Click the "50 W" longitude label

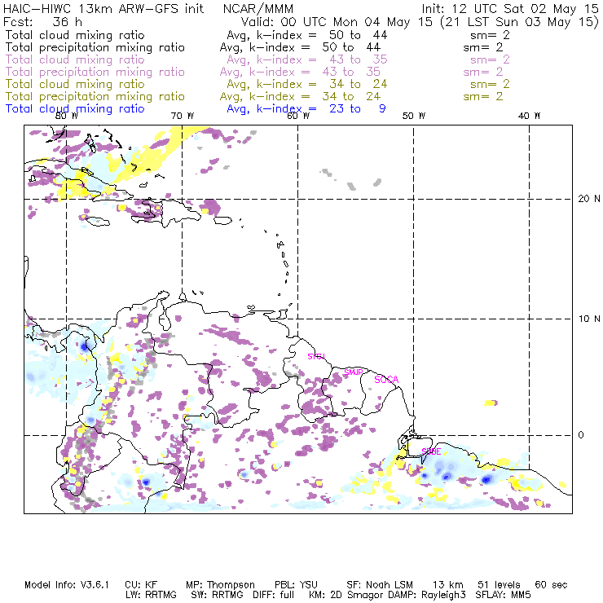[x=414, y=116]
